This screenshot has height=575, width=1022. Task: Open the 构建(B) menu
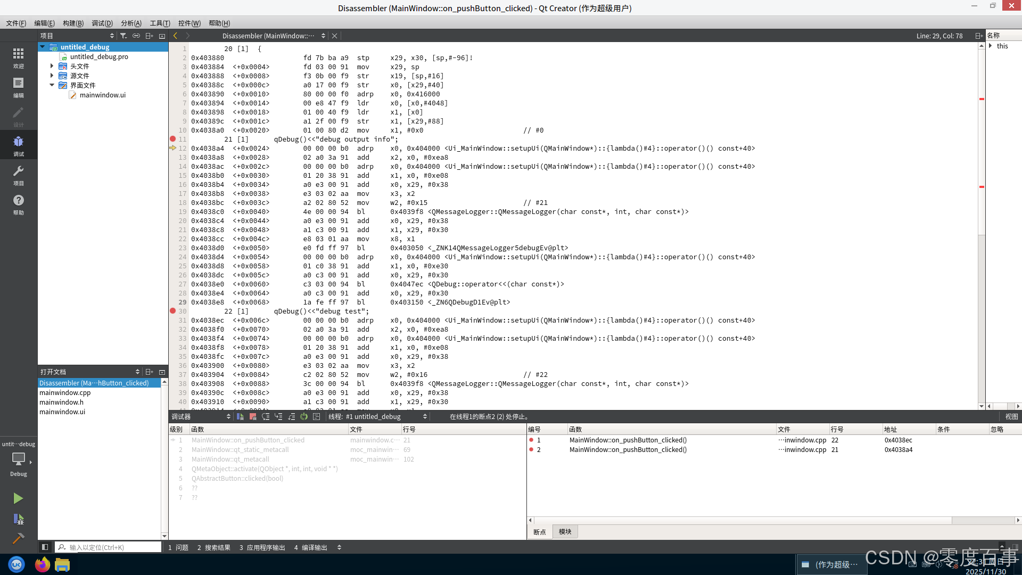73,23
